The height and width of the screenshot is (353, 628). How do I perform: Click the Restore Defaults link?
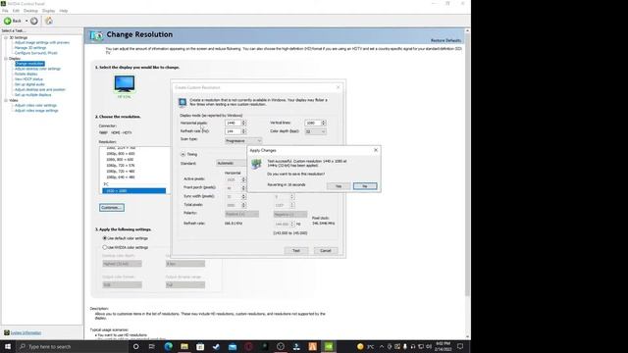click(445, 40)
